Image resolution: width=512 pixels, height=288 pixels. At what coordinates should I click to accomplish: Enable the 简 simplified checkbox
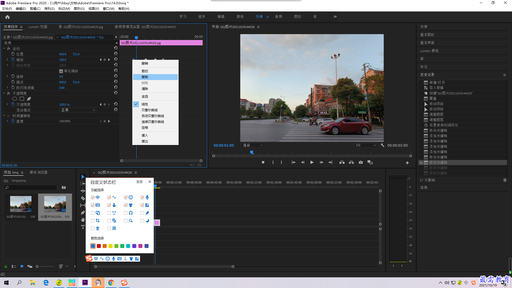(x=109, y=229)
